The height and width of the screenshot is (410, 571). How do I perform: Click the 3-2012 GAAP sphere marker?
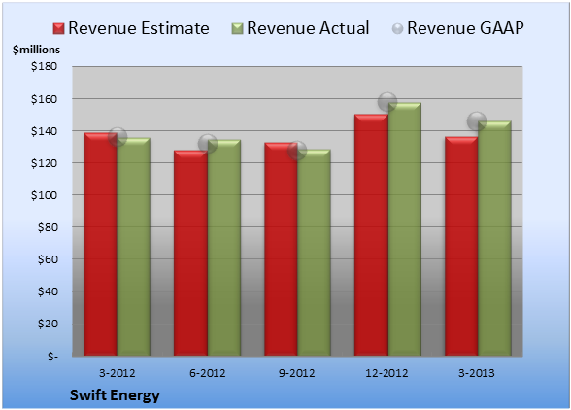(118, 137)
